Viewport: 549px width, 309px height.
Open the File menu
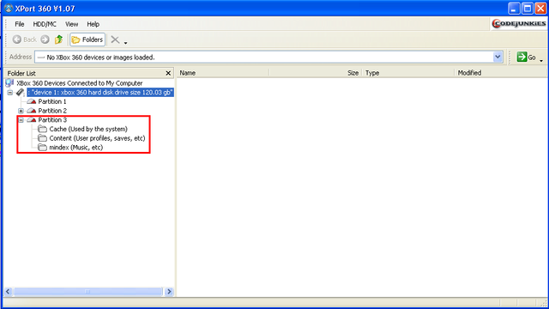[19, 24]
